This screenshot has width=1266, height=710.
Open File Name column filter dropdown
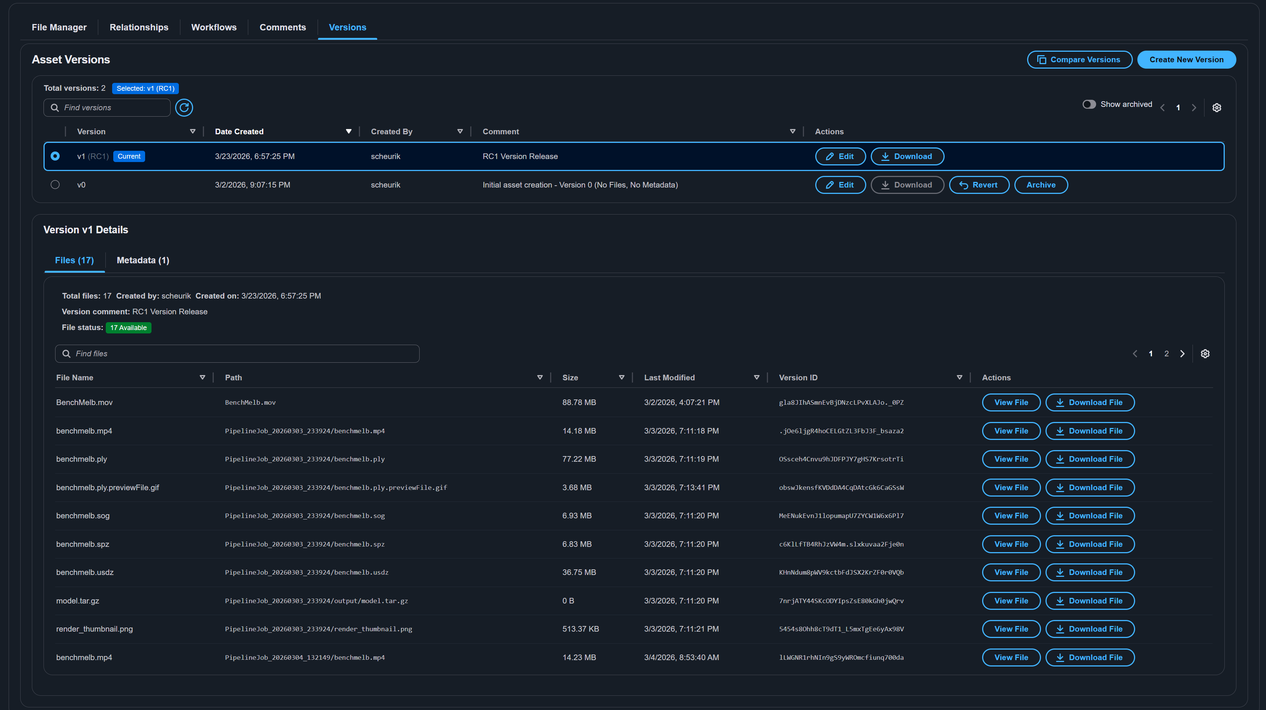202,377
